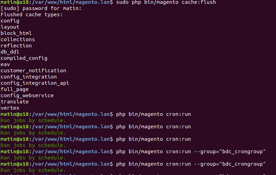Image resolution: width=276 pixels, height=175 pixels.
Task: Click the "customer_notification" output line
Action: (33, 71)
